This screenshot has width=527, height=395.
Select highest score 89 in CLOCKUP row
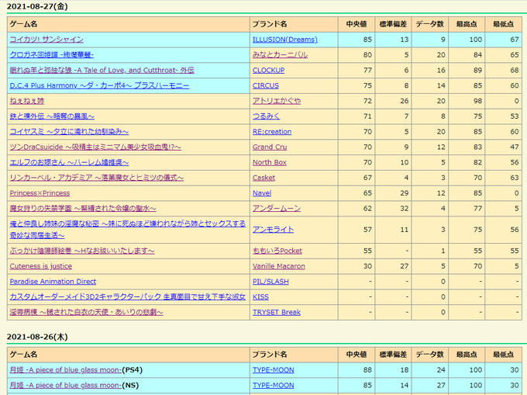[477, 71]
